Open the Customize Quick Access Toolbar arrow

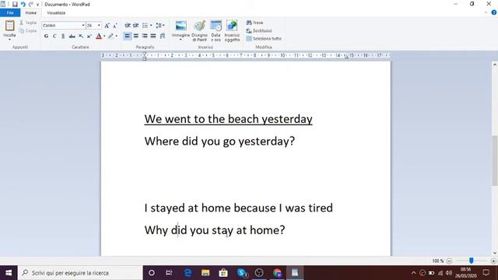37,5
